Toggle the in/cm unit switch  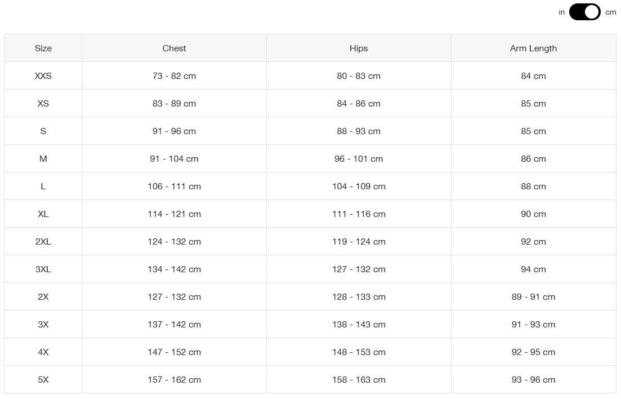584,12
